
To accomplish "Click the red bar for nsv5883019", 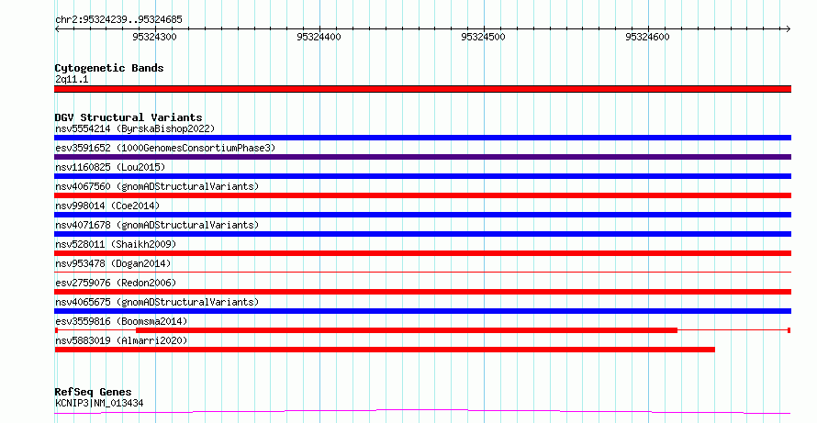I will (x=385, y=350).
